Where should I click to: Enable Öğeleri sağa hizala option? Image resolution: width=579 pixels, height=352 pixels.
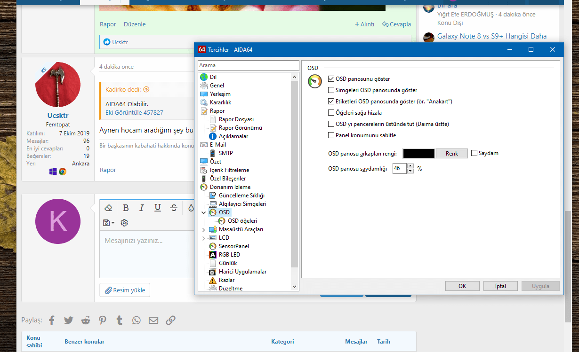pyautogui.click(x=331, y=113)
